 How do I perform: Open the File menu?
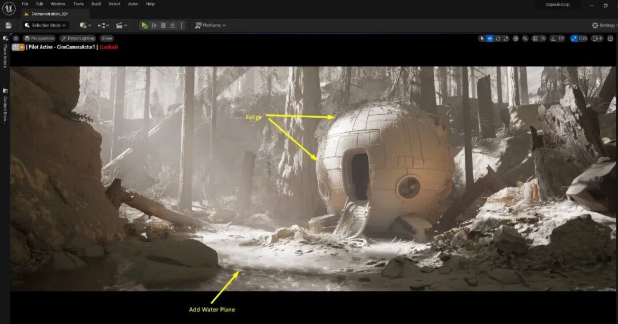[x=25, y=4]
